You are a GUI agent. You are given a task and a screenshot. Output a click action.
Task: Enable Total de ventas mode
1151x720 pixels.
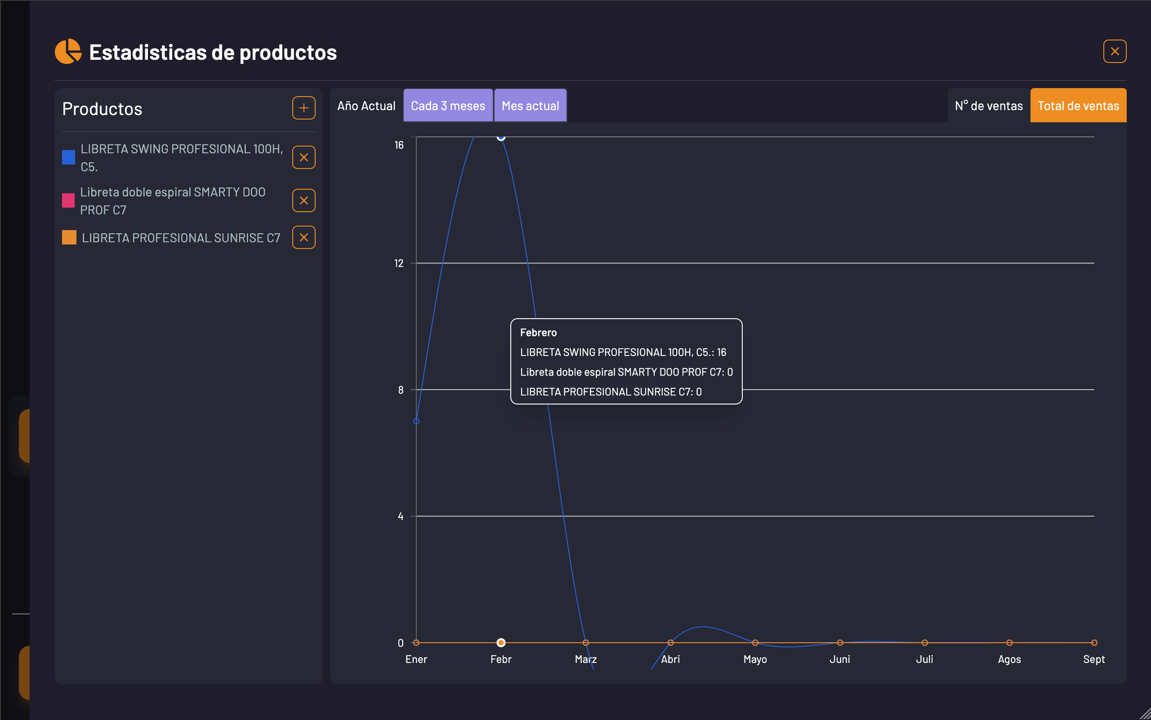pos(1078,105)
